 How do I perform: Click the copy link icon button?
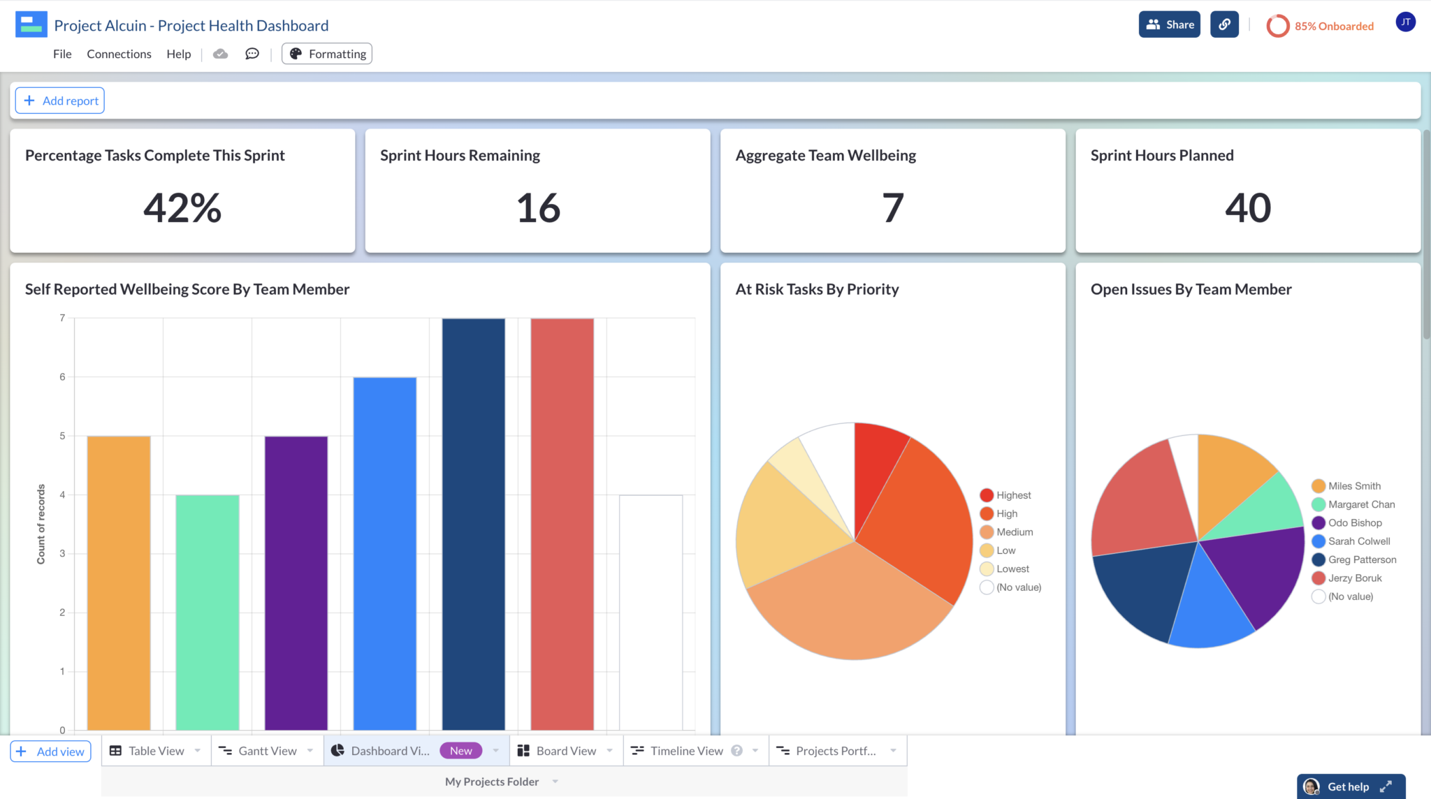[1224, 24]
